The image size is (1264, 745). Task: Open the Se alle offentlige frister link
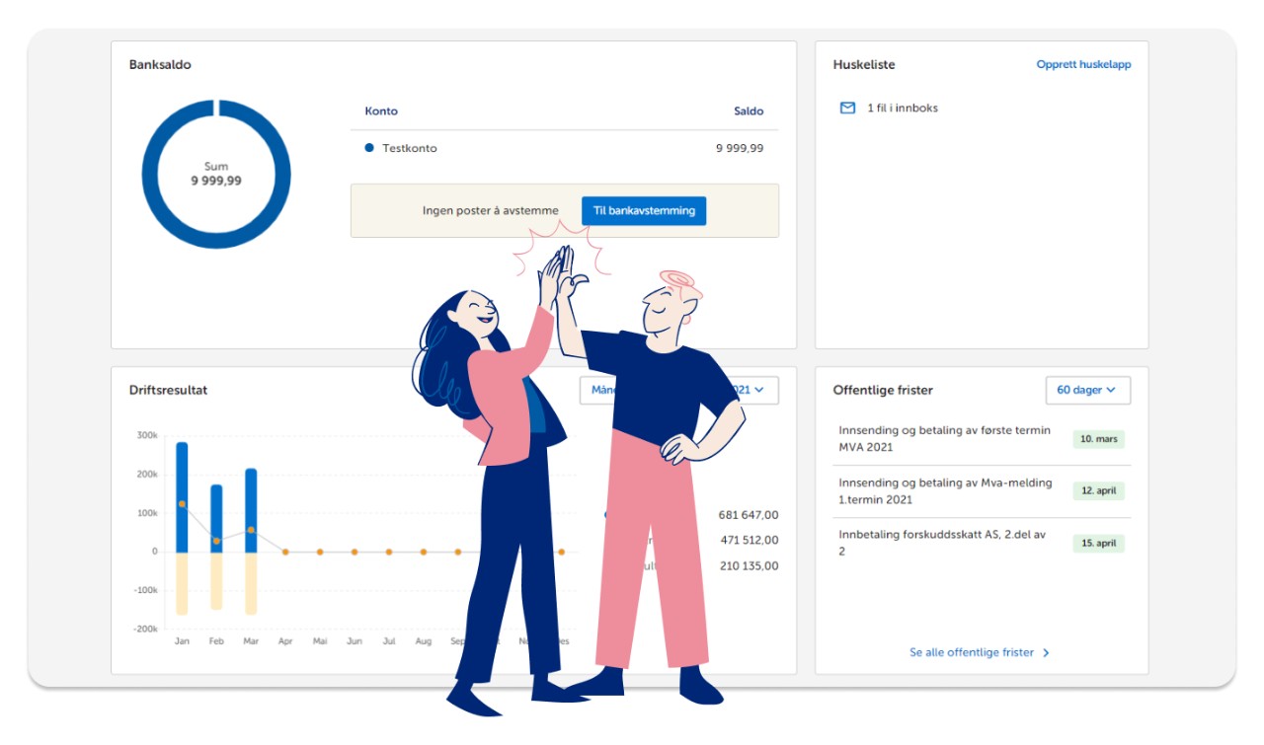pyautogui.click(x=971, y=653)
